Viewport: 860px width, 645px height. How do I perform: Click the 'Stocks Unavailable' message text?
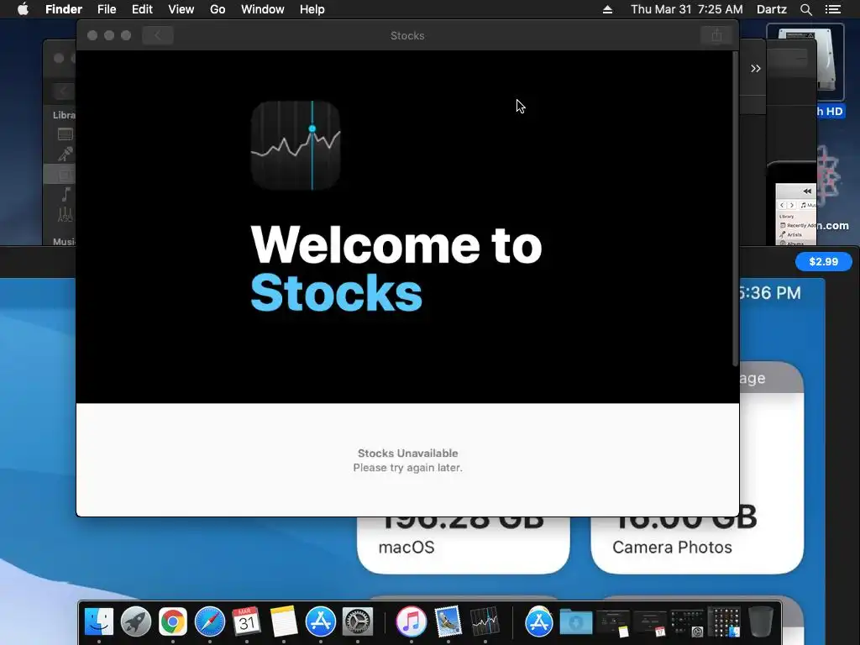click(x=407, y=453)
